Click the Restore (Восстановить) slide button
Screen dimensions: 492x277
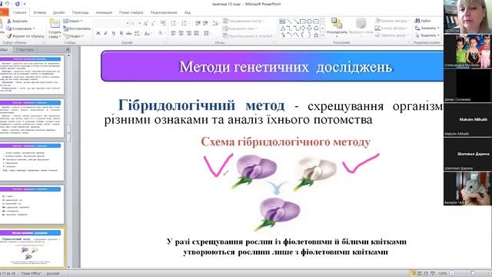77,28
